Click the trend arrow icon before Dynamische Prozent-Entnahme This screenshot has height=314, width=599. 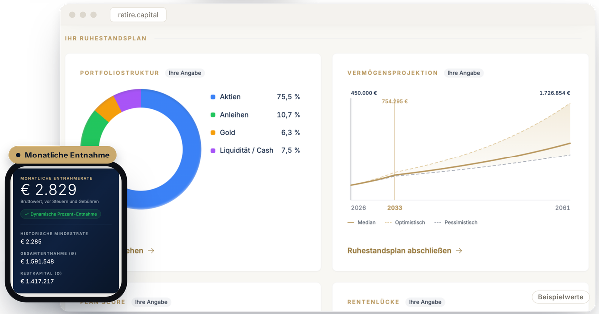[x=26, y=214]
